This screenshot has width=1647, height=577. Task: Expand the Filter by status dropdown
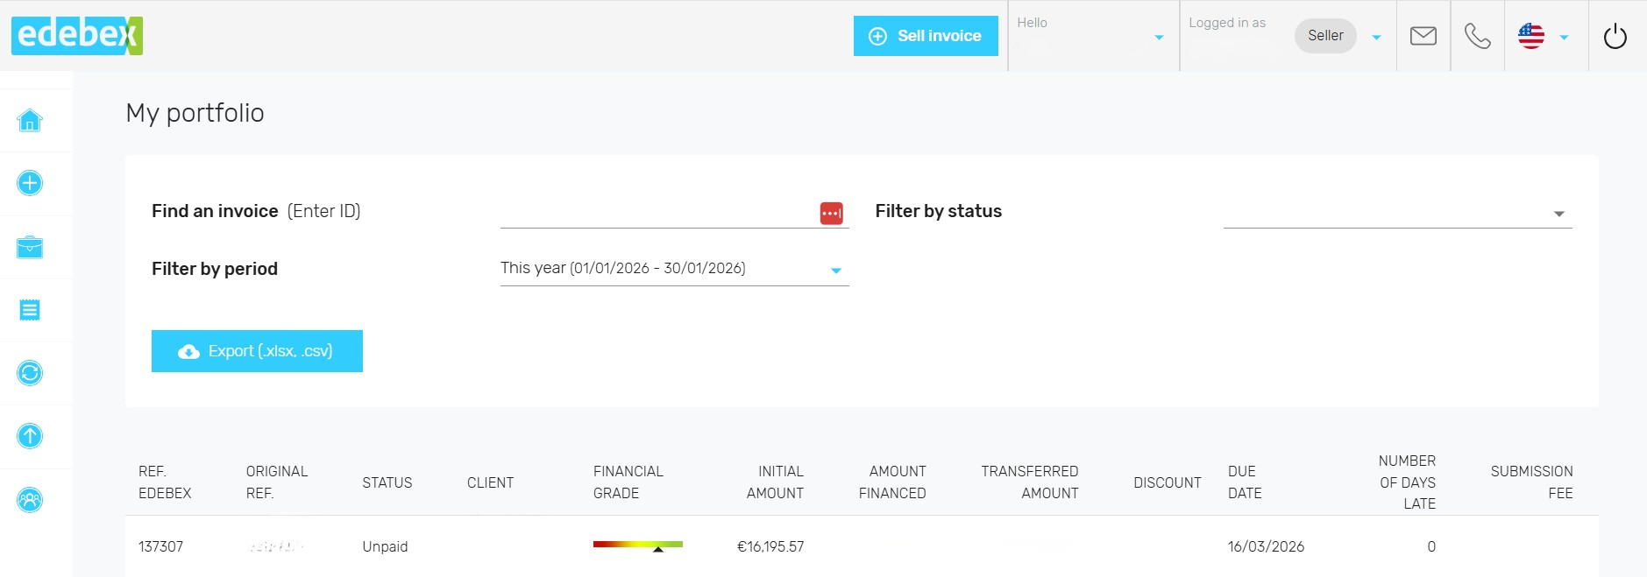(1397, 213)
